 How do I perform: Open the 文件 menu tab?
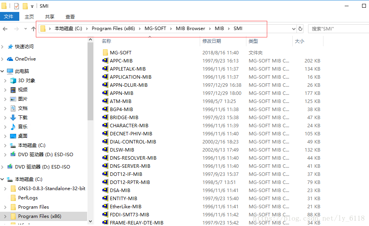(x=9, y=17)
